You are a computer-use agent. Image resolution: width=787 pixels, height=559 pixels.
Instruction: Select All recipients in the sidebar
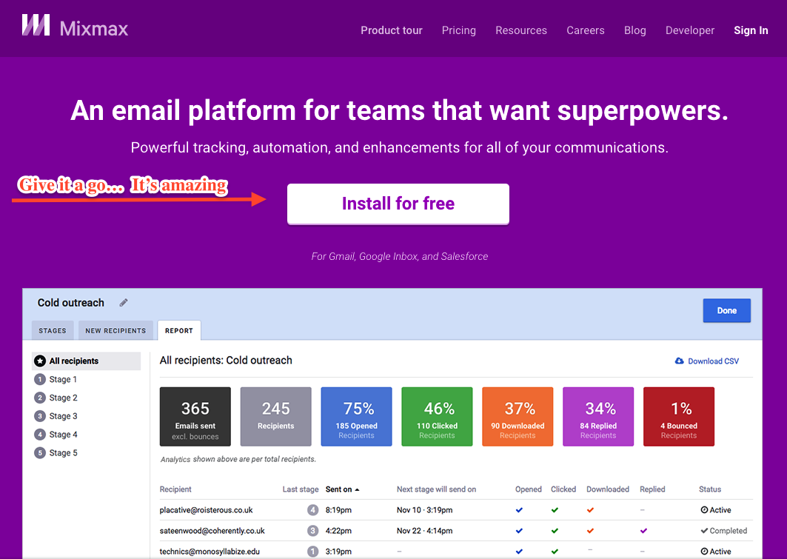coord(87,361)
